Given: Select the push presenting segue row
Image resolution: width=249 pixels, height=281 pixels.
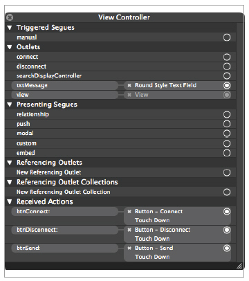Looking at the screenshot, I should [120, 124].
